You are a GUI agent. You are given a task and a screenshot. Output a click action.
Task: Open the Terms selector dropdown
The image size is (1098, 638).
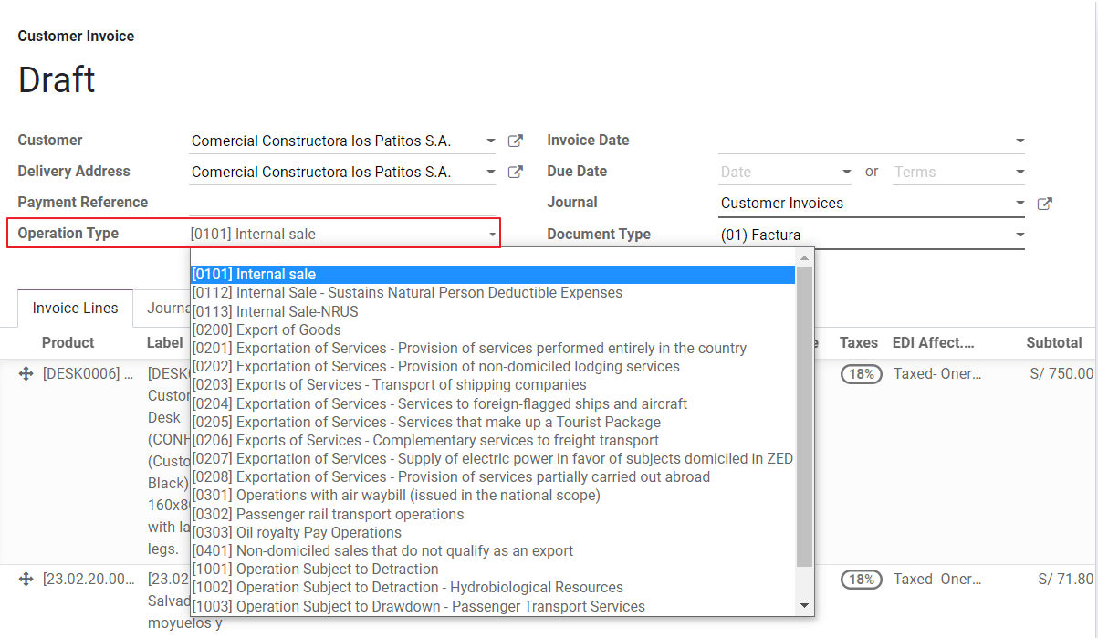[1020, 171]
